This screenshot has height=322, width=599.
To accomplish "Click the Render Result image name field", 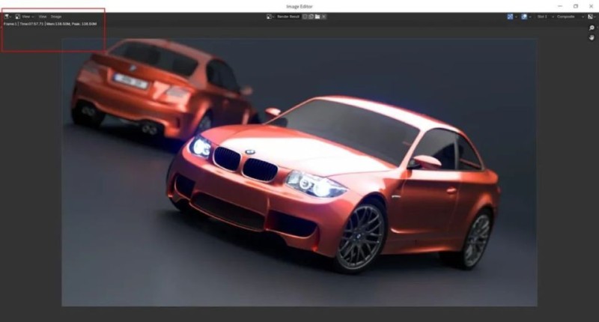I will (x=288, y=16).
